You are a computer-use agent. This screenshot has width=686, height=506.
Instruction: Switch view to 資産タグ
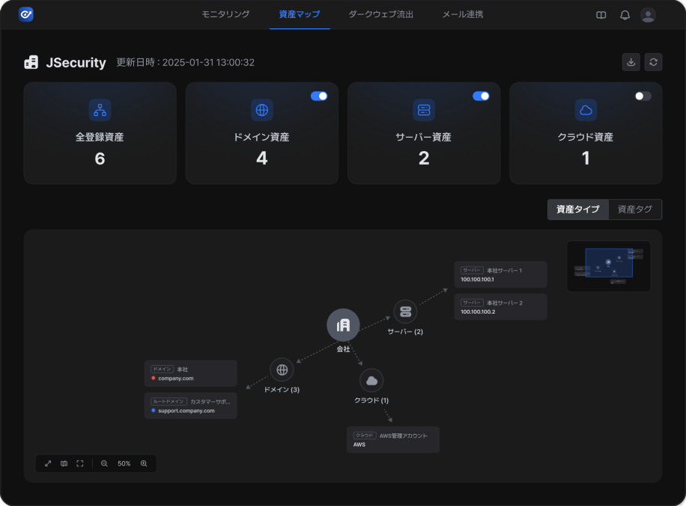click(635, 210)
